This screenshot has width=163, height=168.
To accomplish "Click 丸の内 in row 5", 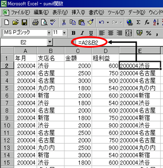I will (x=51, y=88).
